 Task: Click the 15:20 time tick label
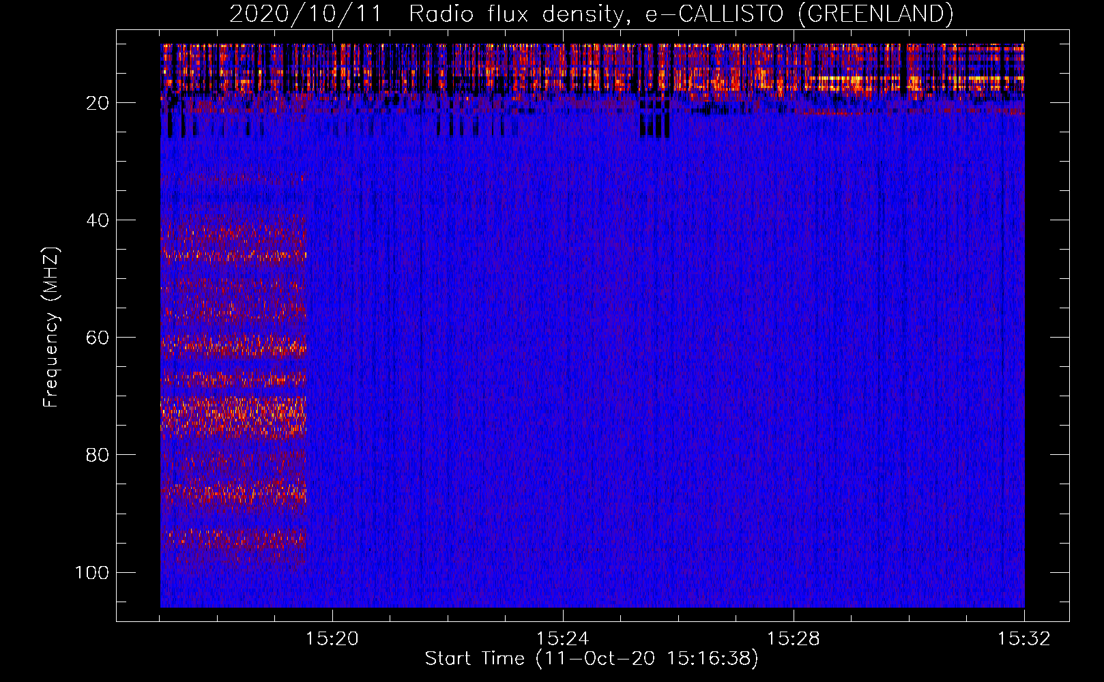pos(332,639)
